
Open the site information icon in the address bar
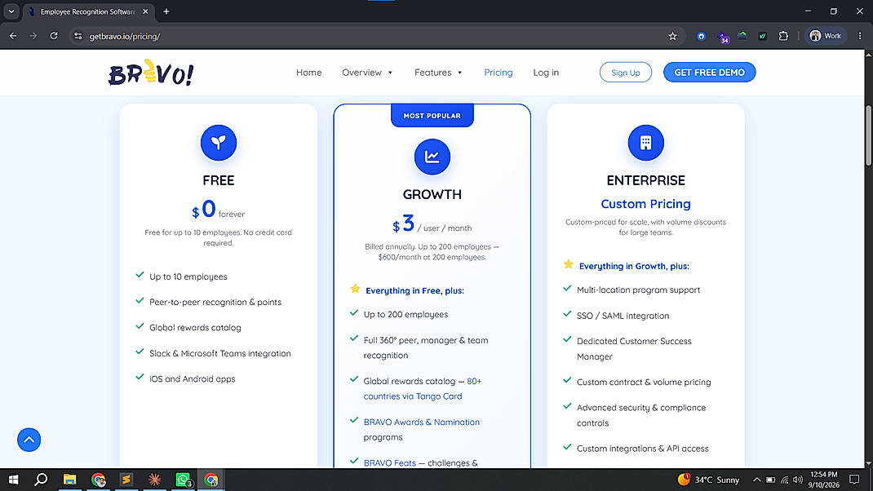coord(78,36)
